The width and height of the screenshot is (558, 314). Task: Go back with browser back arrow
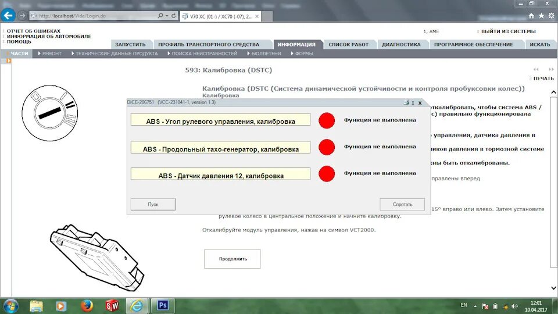8,15
